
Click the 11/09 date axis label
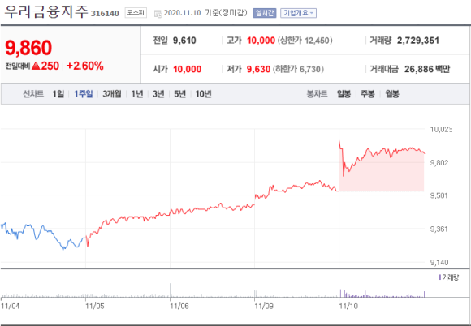point(264,306)
